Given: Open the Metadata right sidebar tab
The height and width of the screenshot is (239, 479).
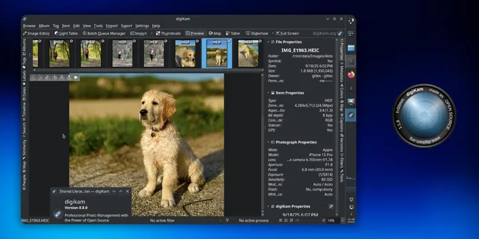Looking at the screenshot, I should pyautogui.click(x=342, y=72).
